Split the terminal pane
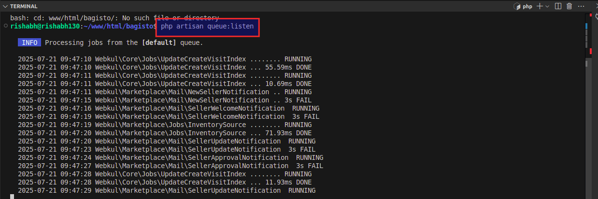The width and height of the screenshot is (598, 199). click(x=558, y=6)
